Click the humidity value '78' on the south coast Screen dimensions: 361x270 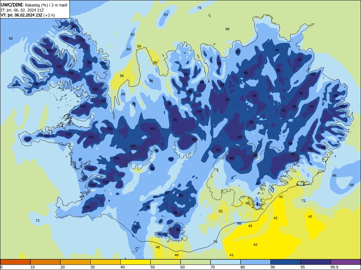[215, 242]
